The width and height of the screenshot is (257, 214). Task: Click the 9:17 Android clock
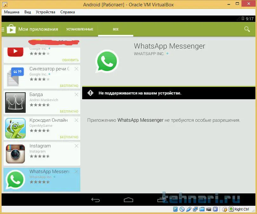coord(250,19)
